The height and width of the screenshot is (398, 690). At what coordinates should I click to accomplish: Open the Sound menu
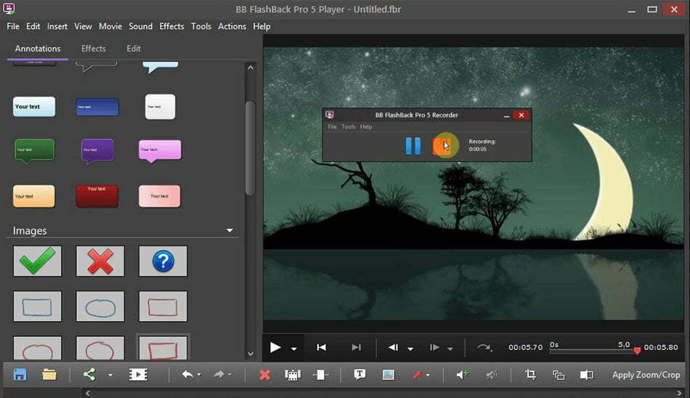[140, 26]
